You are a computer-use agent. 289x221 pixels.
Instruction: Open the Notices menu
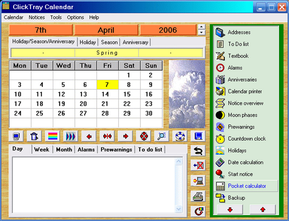coord(37,17)
